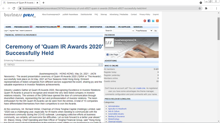Click the business press 24 logo
The width and height of the screenshot is (220, 123).
[20, 15]
